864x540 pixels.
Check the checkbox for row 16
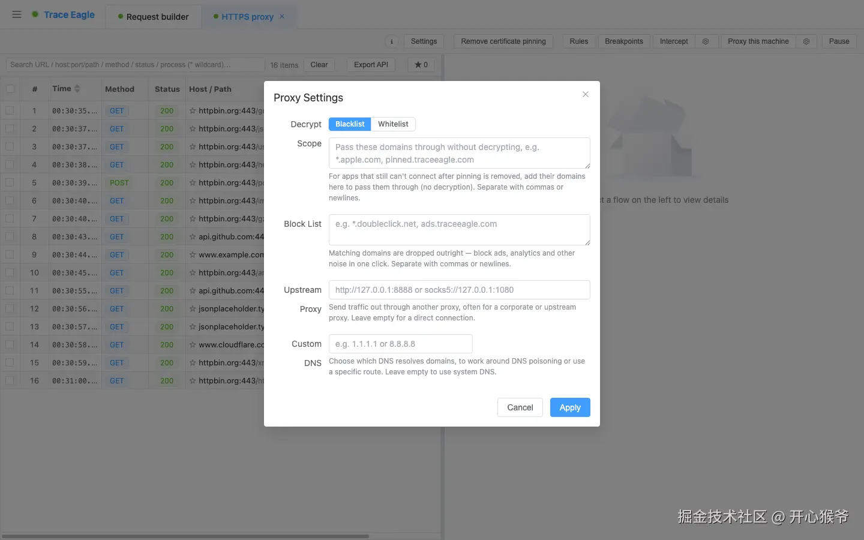coord(10,381)
